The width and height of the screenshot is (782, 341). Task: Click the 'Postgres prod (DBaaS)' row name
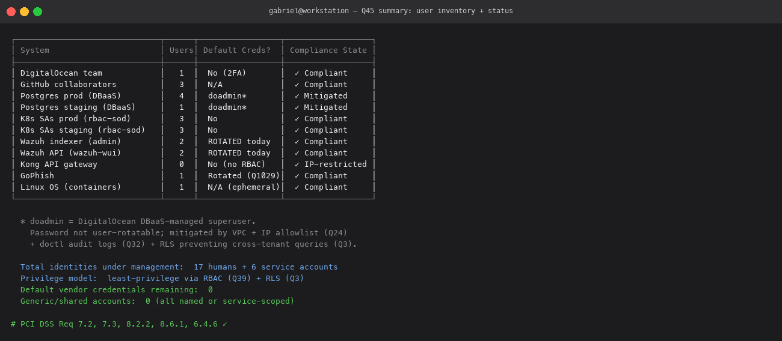71,96
